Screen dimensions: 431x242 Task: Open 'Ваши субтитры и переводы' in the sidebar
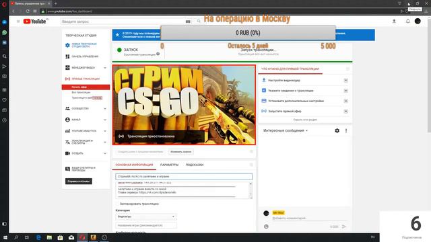[x=84, y=169]
